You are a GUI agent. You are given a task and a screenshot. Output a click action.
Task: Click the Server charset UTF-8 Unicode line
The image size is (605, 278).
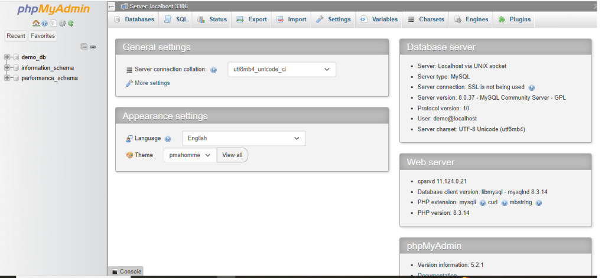(x=471, y=129)
